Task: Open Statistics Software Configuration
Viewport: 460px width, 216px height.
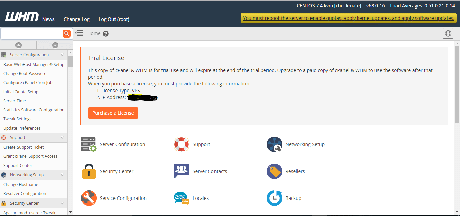Action: pyautogui.click(x=34, y=110)
